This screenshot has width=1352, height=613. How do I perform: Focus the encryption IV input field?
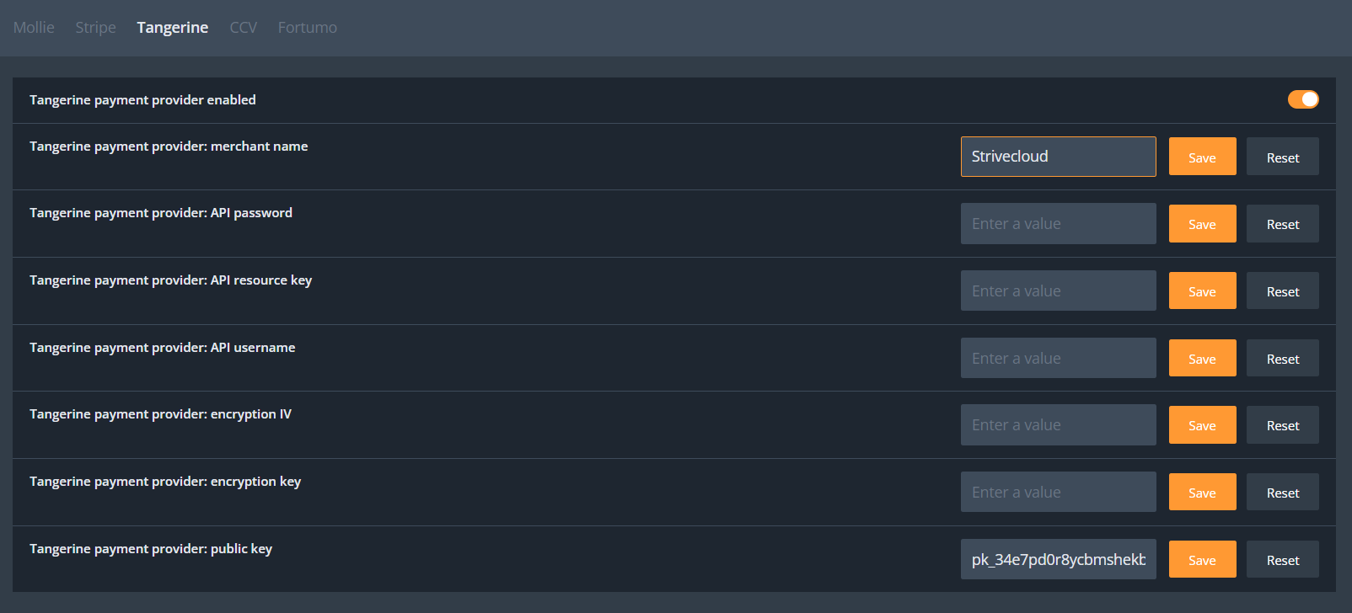coord(1058,425)
